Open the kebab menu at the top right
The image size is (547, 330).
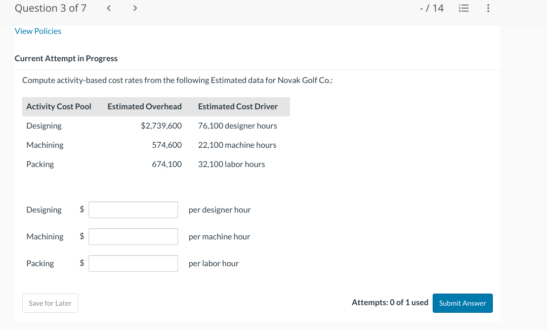point(488,8)
